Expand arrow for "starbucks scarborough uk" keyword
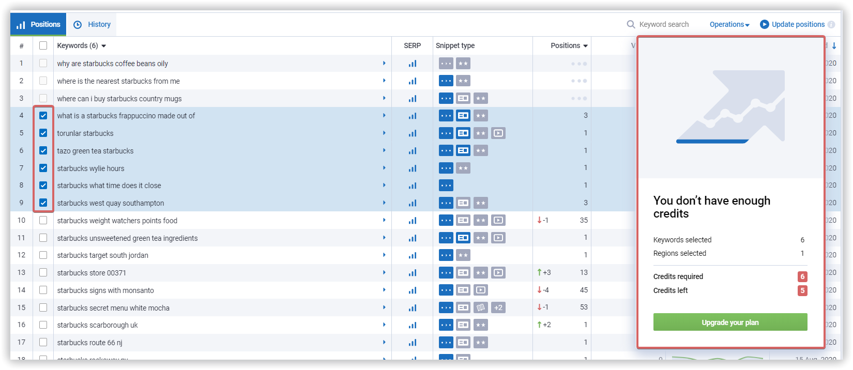 (384, 325)
